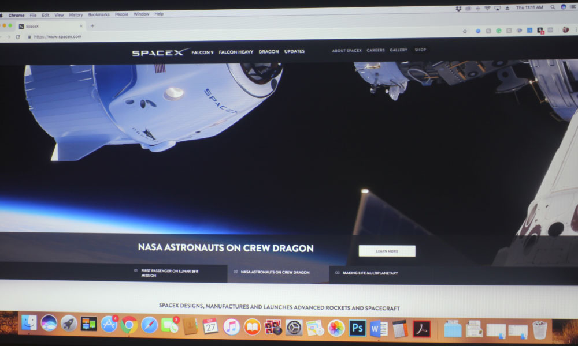
Task: Open the Chrome three-dot menu
Action: (576, 29)
